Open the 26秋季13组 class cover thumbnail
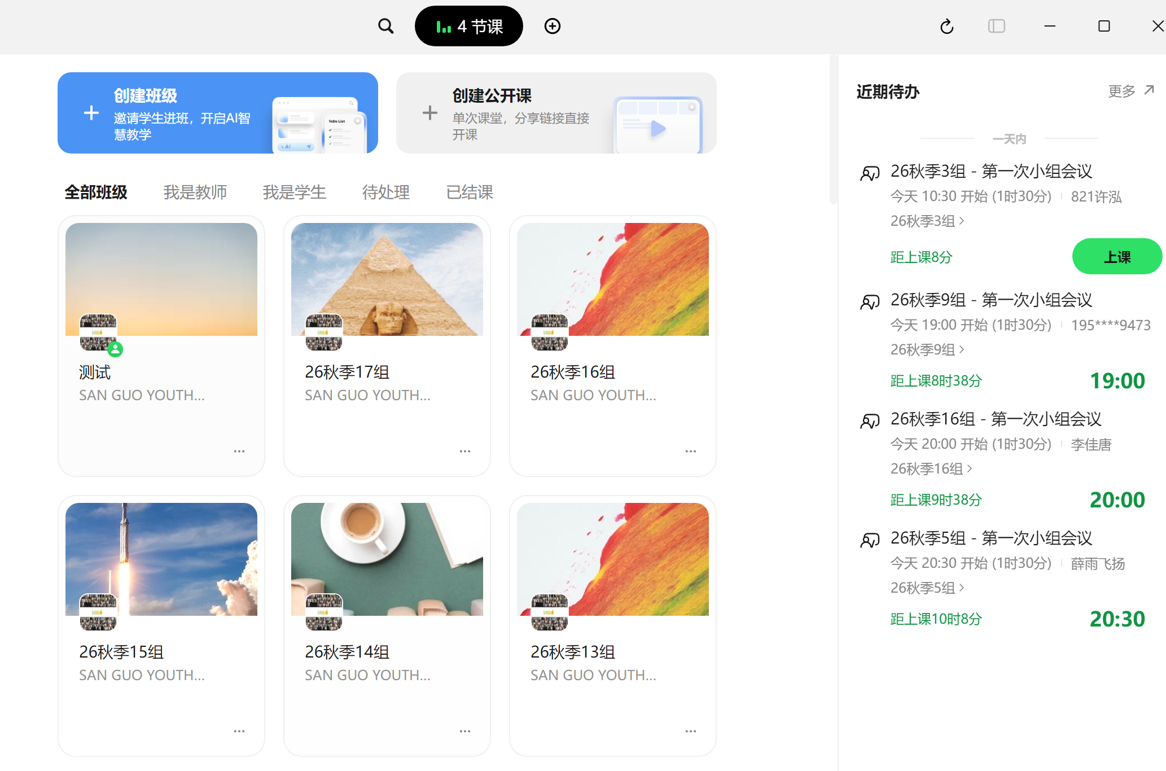Screen dimensions: 1166x771 [x=613, y=559]
